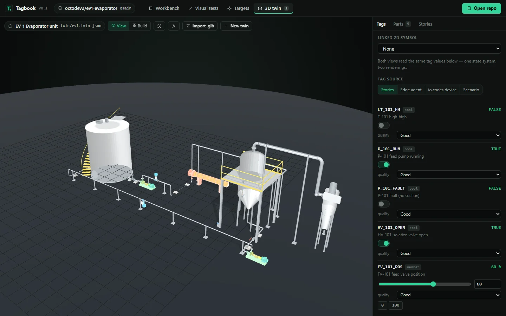Create a New twin
This screenshot has width=506, height=316.
click(236, 26)
